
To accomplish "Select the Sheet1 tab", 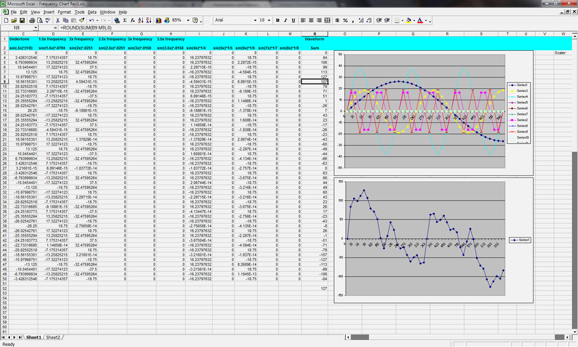I will pyautogui.click(x=34, y=337).
